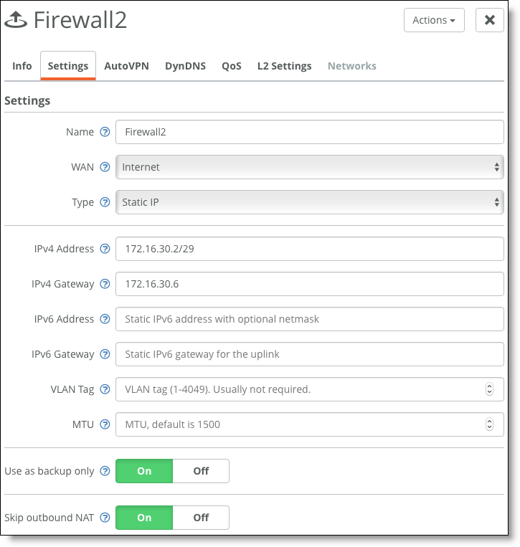The height and width of the screenshot is (547, 520).
Task: Go to the QoS tab
Action: 232,66
